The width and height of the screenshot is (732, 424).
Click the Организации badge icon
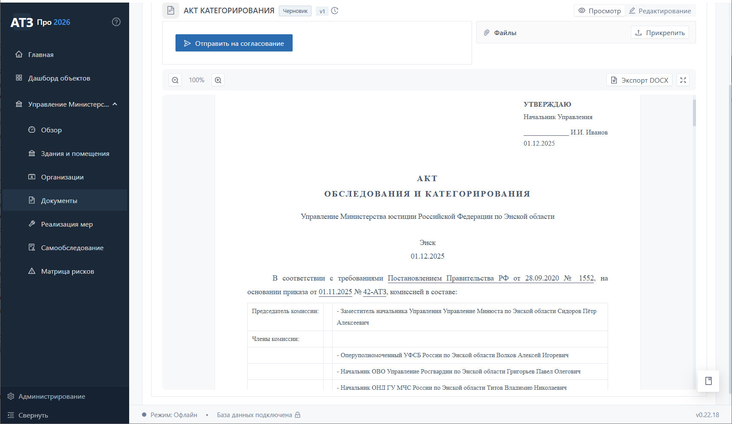tap(32, 177)
